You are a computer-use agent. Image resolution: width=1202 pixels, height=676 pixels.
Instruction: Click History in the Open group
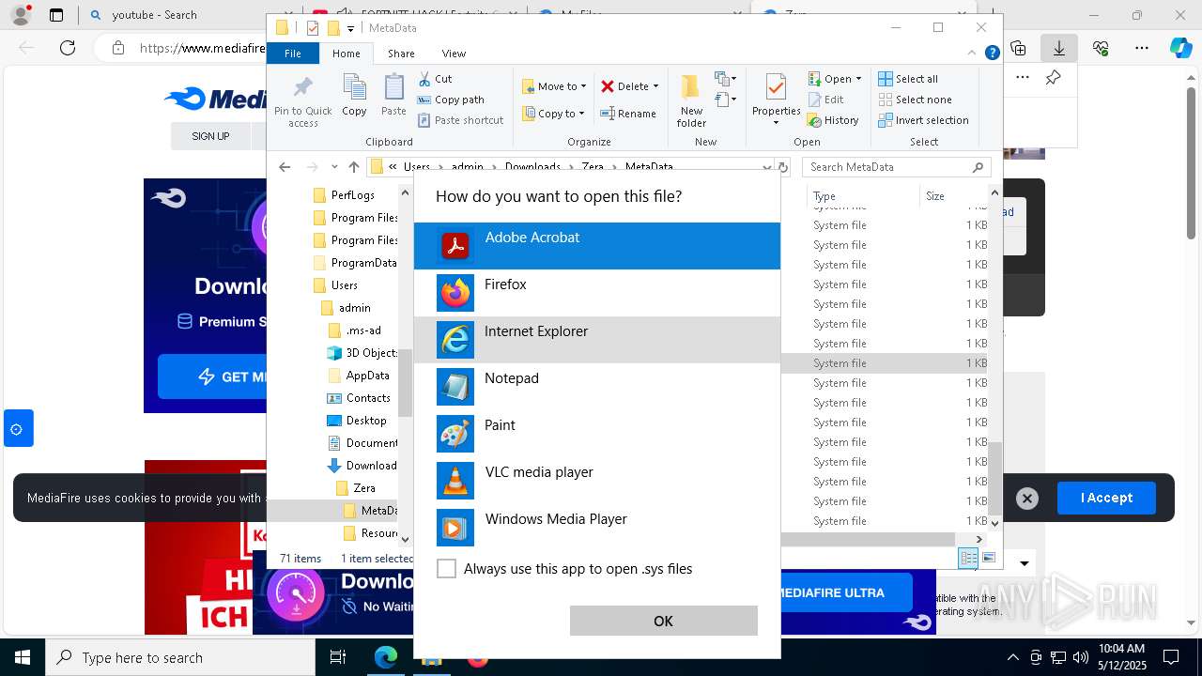click(x=833, y=120)
